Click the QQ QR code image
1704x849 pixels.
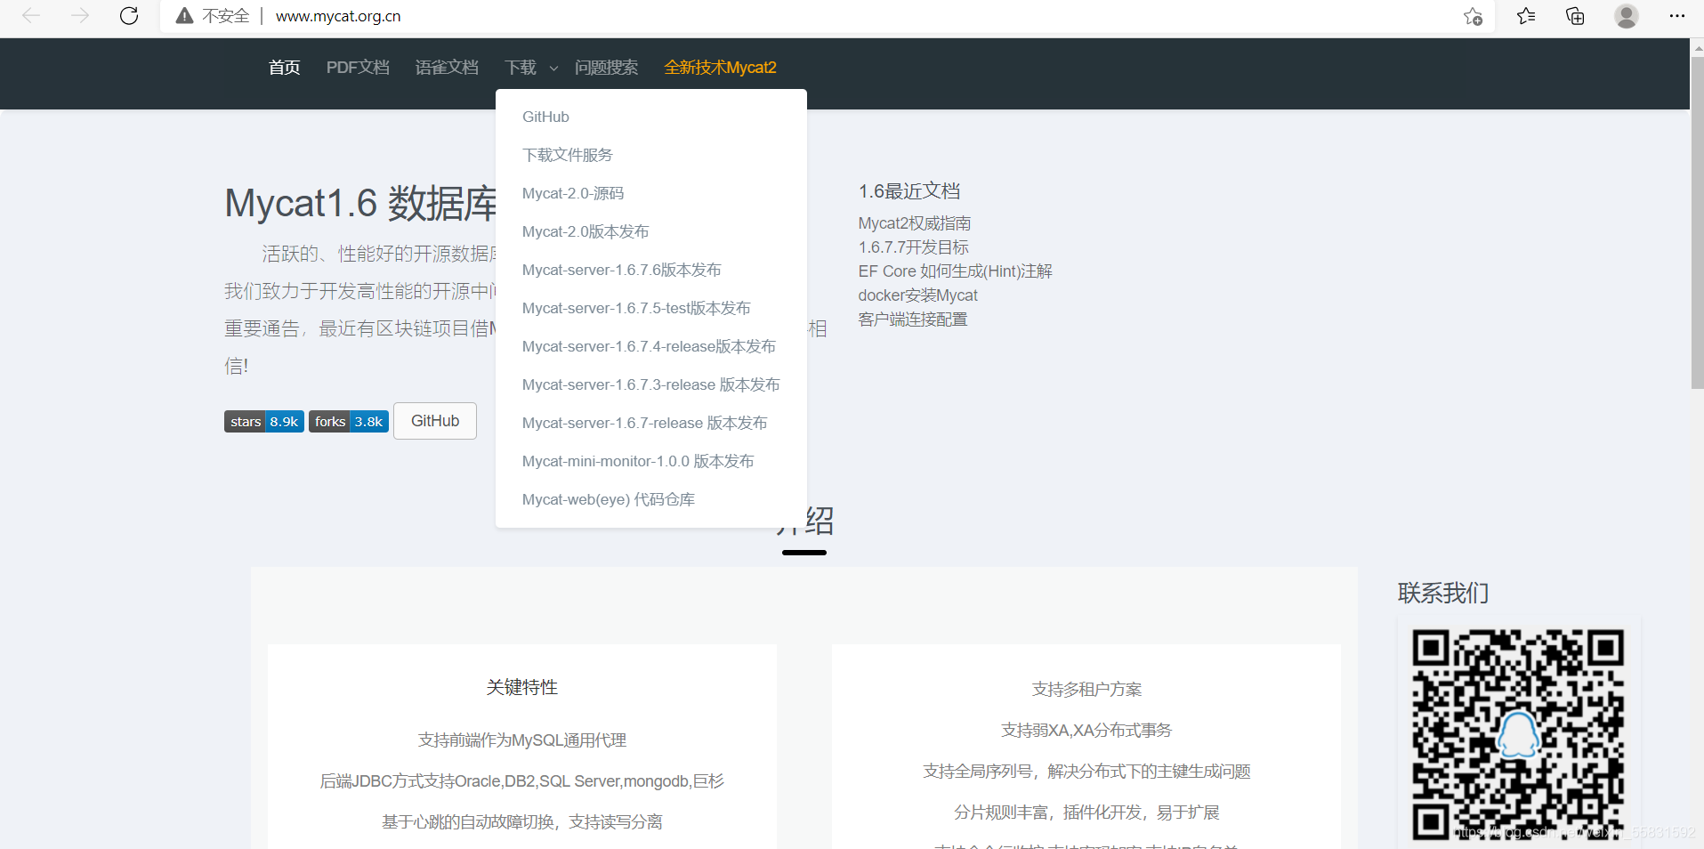(x=1518, y=734)
